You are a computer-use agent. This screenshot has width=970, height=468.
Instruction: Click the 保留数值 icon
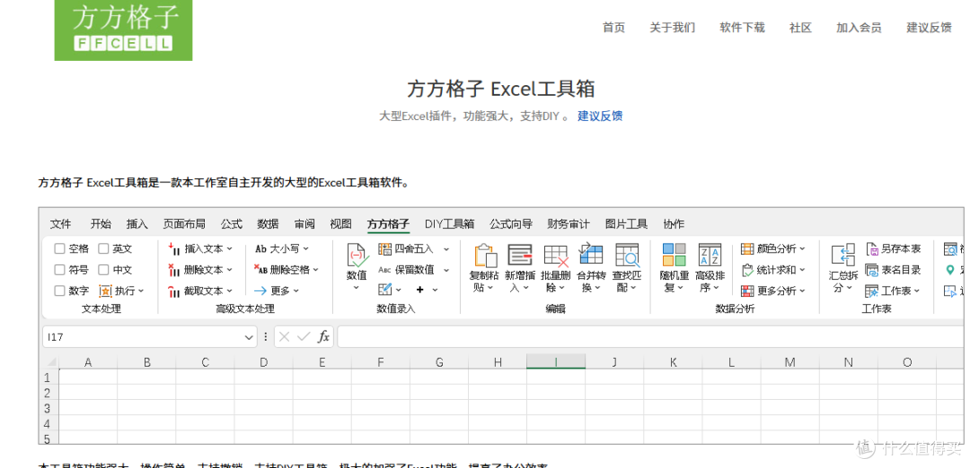pos(384,270)
